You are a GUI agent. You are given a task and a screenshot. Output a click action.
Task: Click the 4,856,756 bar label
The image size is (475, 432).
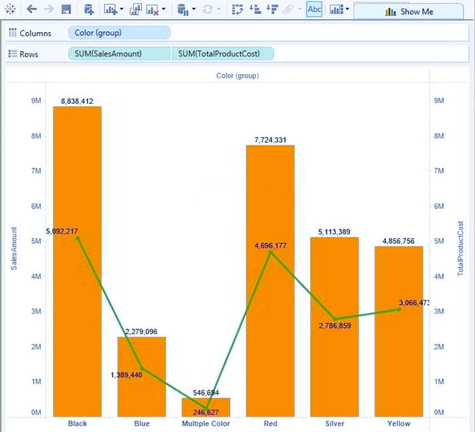[398, 241]
